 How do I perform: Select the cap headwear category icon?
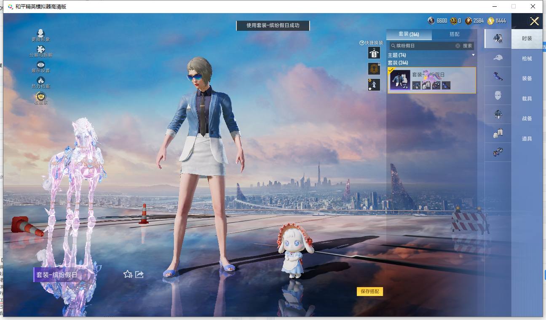(x=498, y=58)
